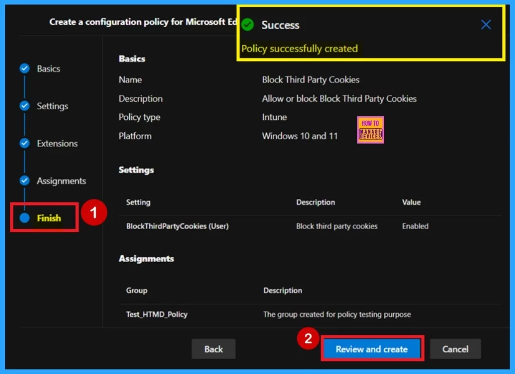This screenshot has width=515, height=374.
Task: Click the Enabled value cell
Action: [x=415, y=226]
